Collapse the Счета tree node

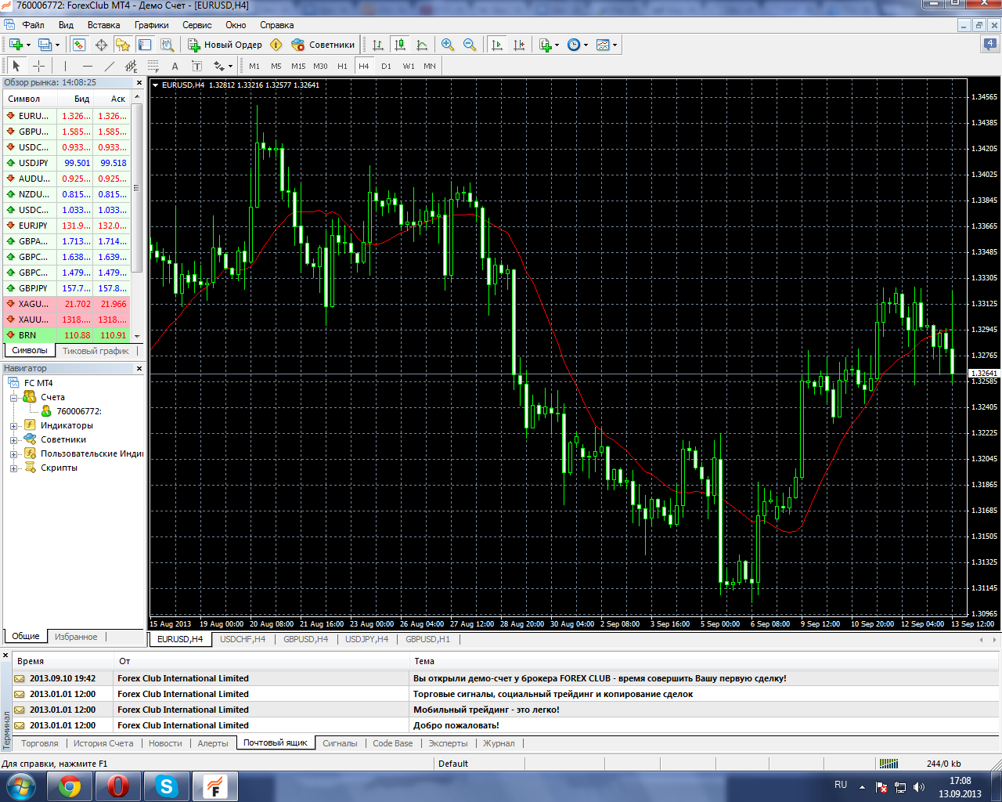(x=13, y=398)
